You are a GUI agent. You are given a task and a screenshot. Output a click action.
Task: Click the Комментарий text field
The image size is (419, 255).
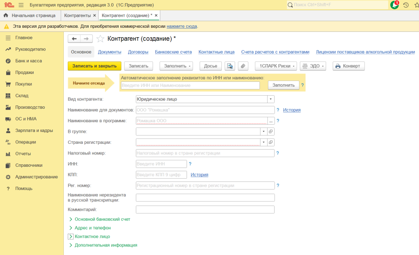(205, 210)
